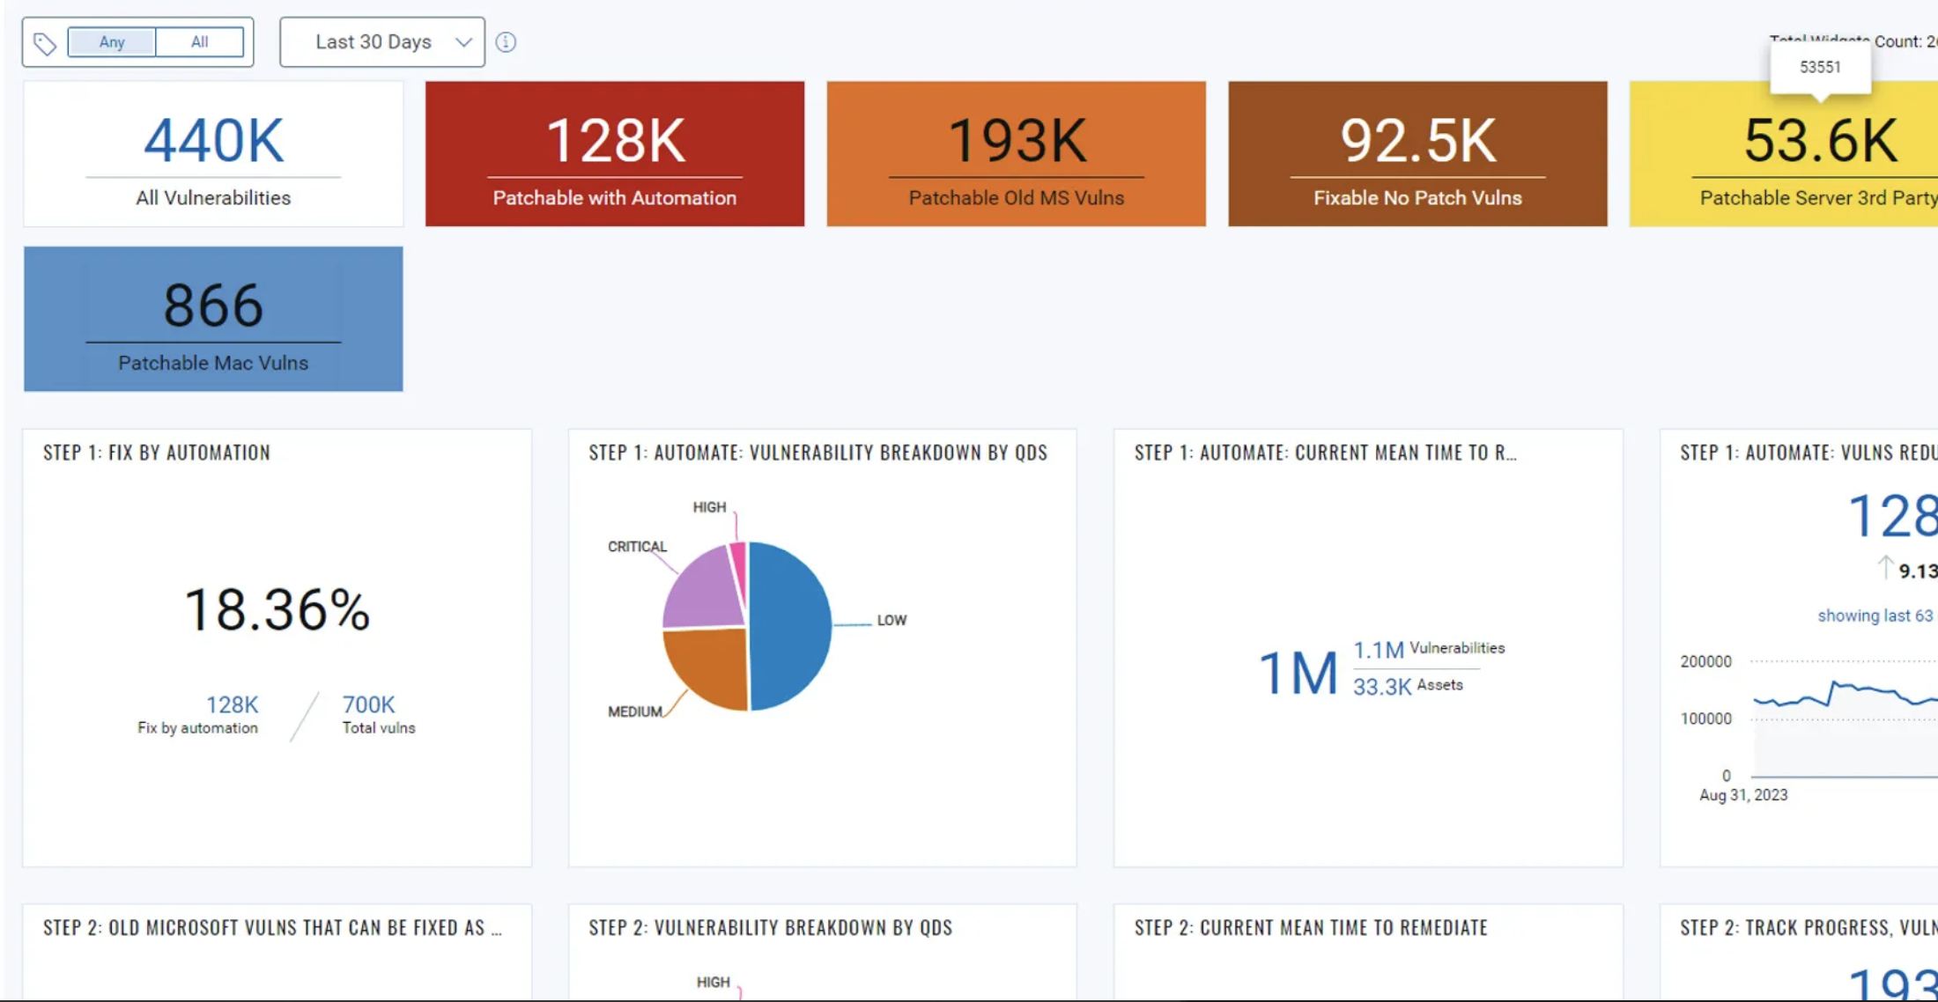Click the 'Step 1: Automate: Vulnerability Breakdown by QDS' title

[818, 453]
